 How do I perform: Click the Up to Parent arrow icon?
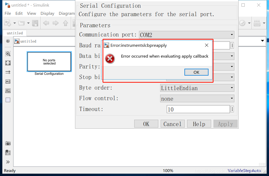tap(65, 23)
